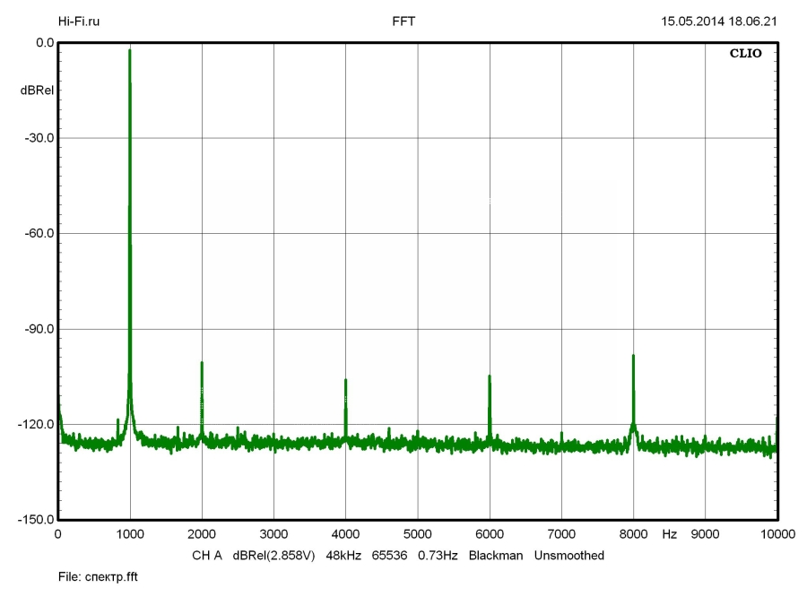Click the FFT title above the graph
This screenshot has height=605, width=807.
(x=403, y=21)
